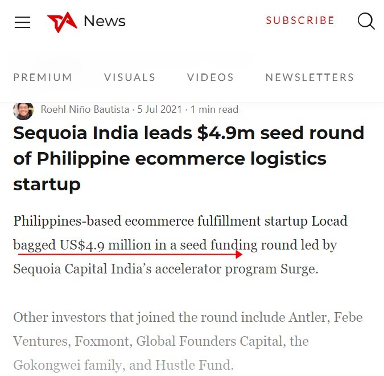Image resolution: width=384 pixels, height=376 pixels.
Task: Switch to the Visuals tab
Action: coord(130,77)
